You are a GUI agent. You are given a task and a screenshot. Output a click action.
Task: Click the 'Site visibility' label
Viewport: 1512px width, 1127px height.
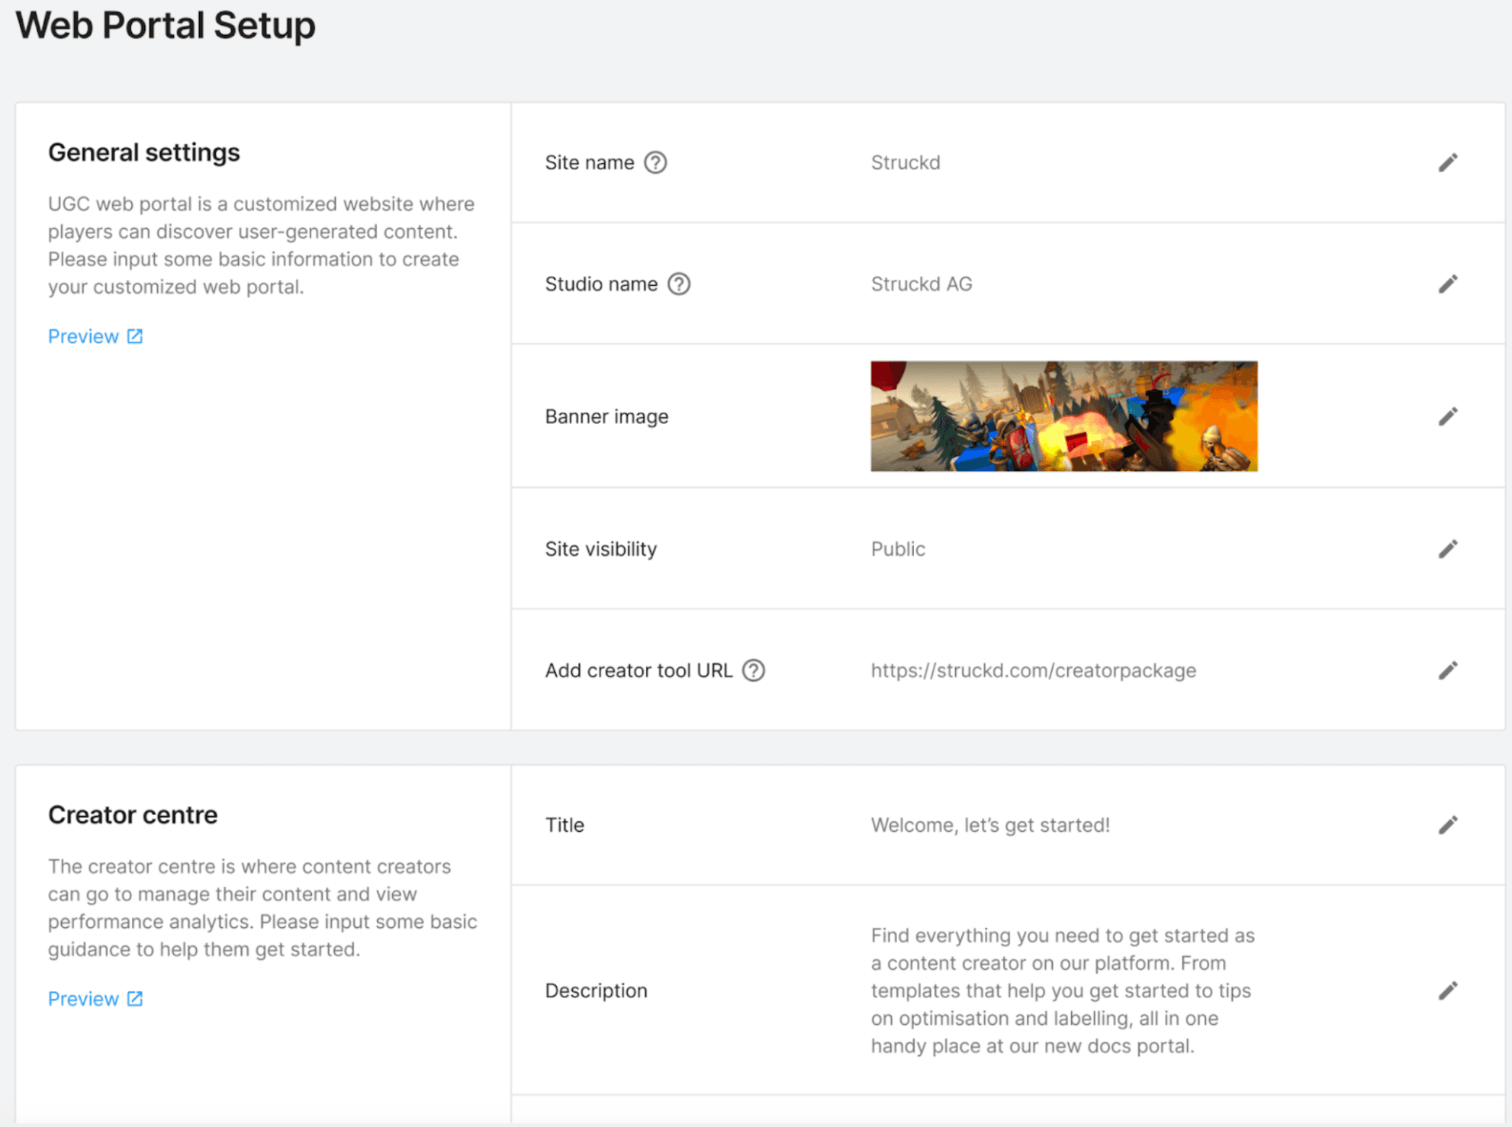tap(601, 549)
